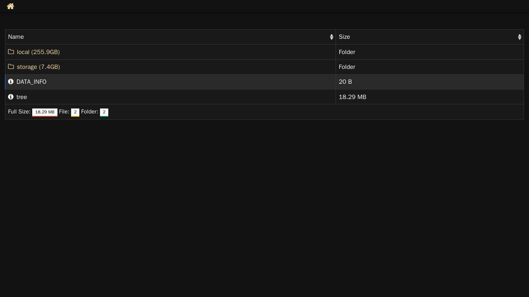Click the Folder size cell of storage
Screen dimensions: 529x297
[430, 67]
